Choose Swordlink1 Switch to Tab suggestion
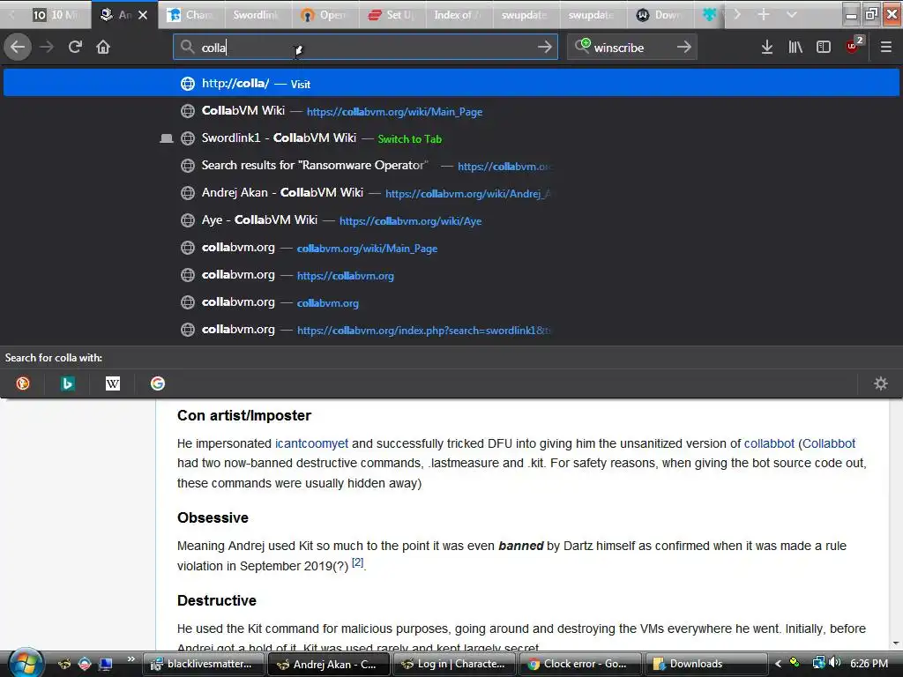 pos(451,138)
